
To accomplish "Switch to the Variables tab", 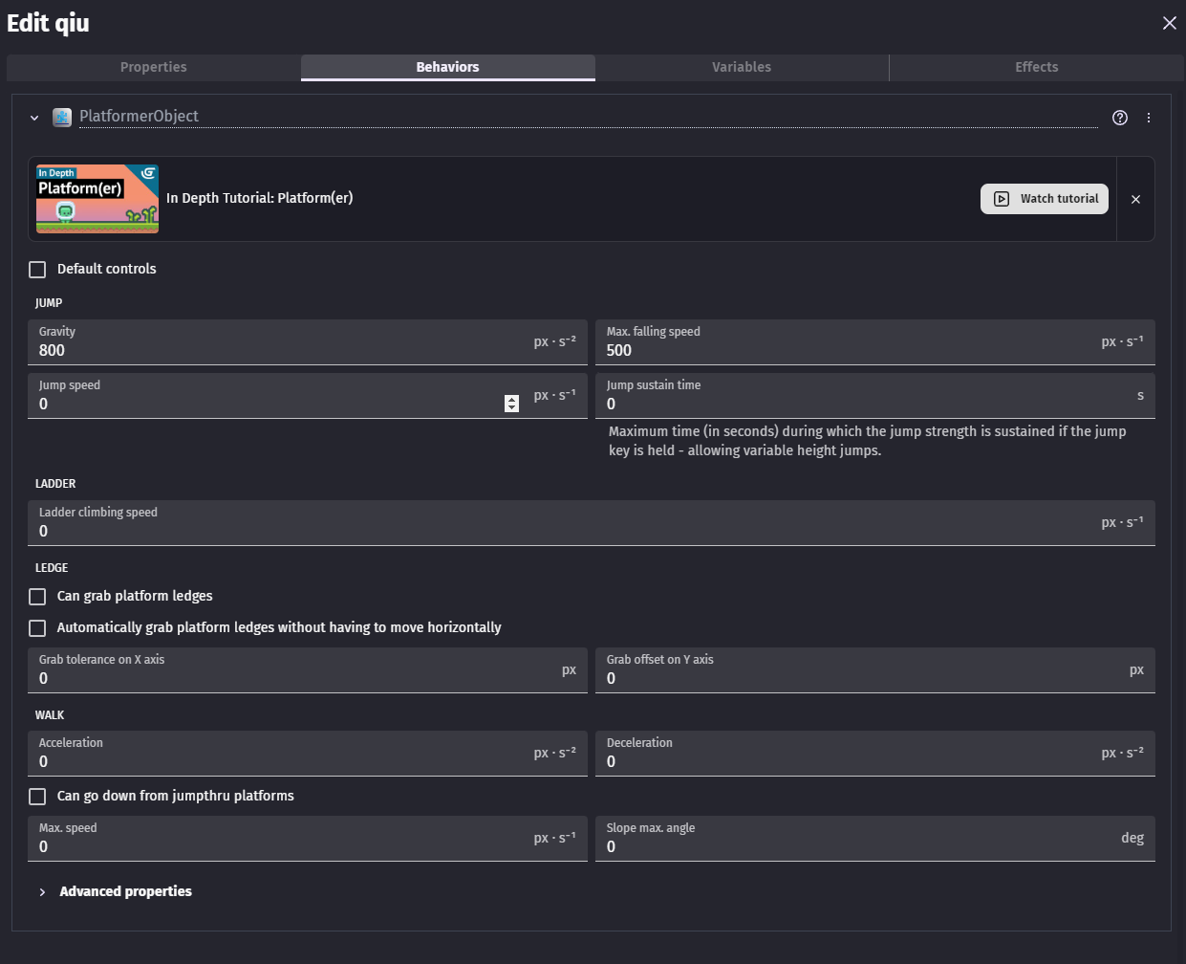I will click(742, 67).
